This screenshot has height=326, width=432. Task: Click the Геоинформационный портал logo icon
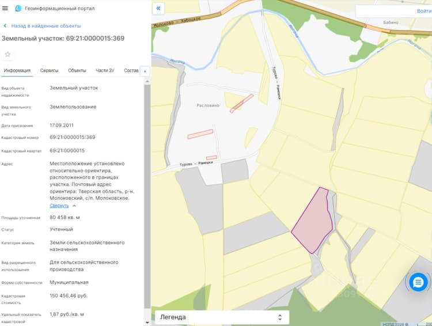(18, 8)
